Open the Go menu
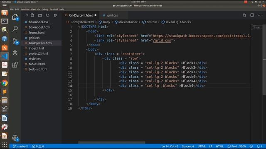Image resolution: width=266 pixels, height=149 pixels. (39, 9)
